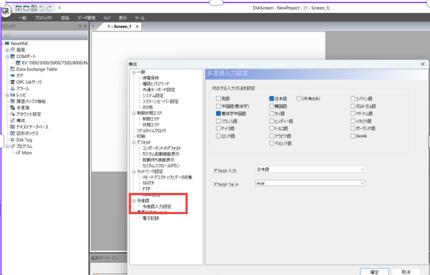Screen dimensions: 430x275
Task: Open the デフォルト入力 dropdown
Action: pos(310,170)
